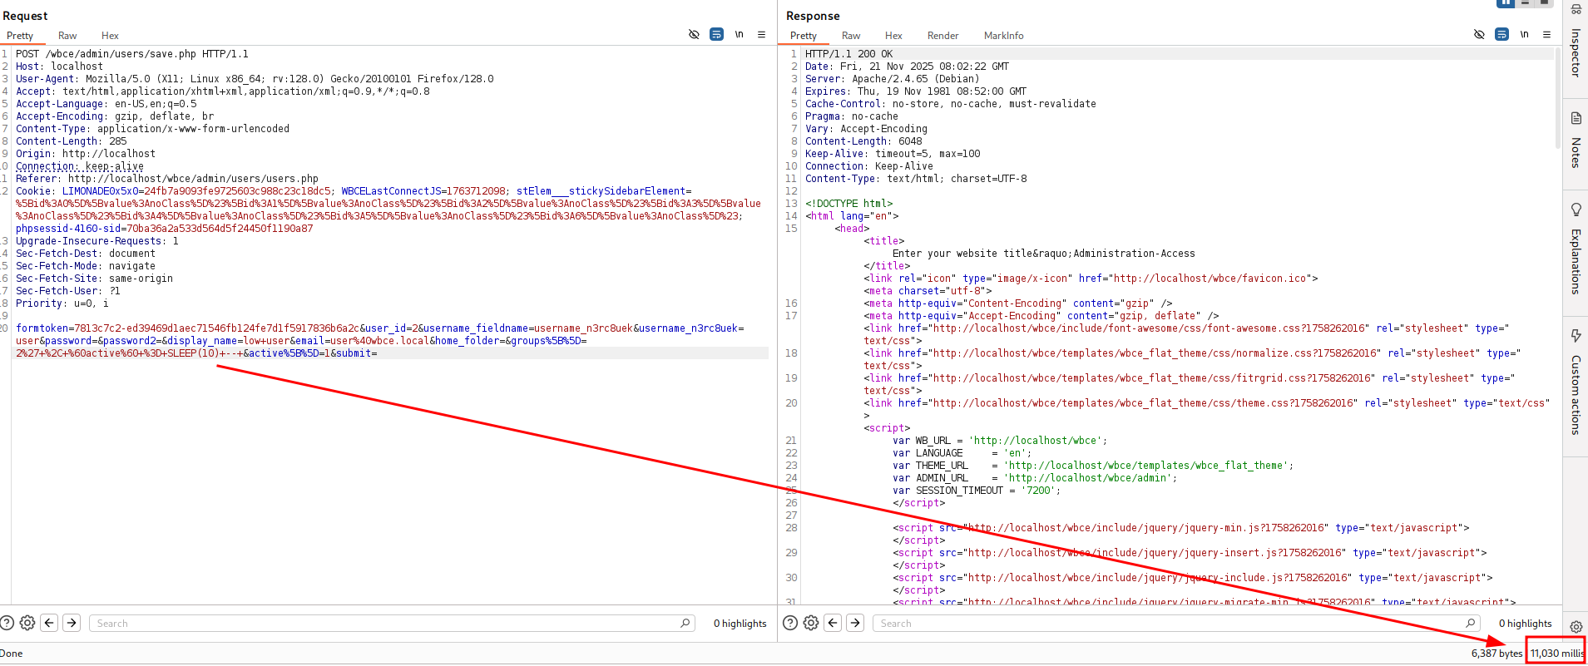Click the 'Content-Length: 6048' response header
Viewport: 1588px width, 666px height.
863,141
